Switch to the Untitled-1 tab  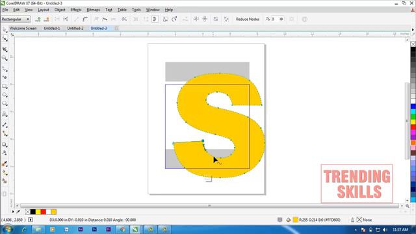coord(52,28)
